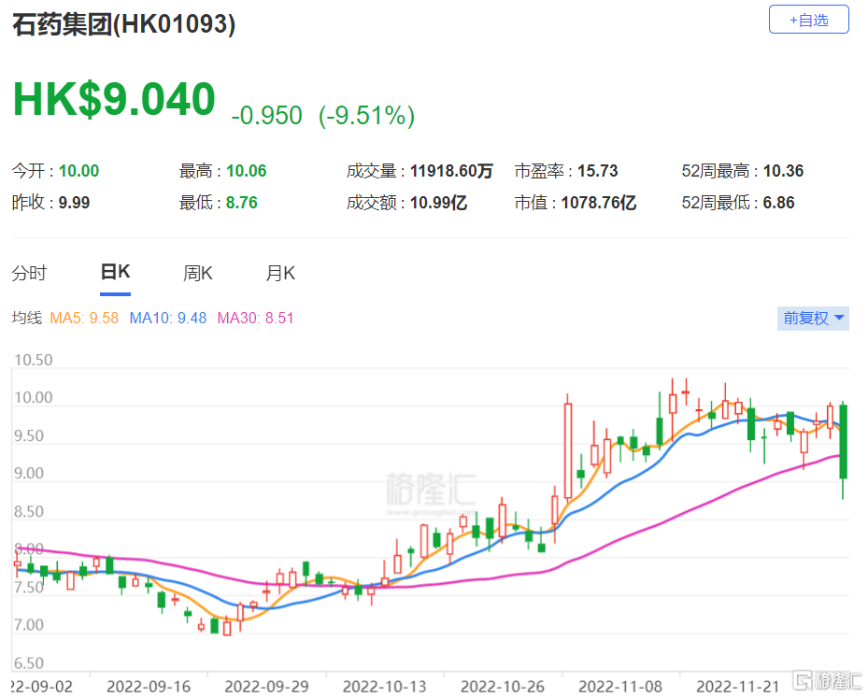Click the 2022-11-21 date axis label
This screenshot has height=697, width=868.
coord(738,687)
